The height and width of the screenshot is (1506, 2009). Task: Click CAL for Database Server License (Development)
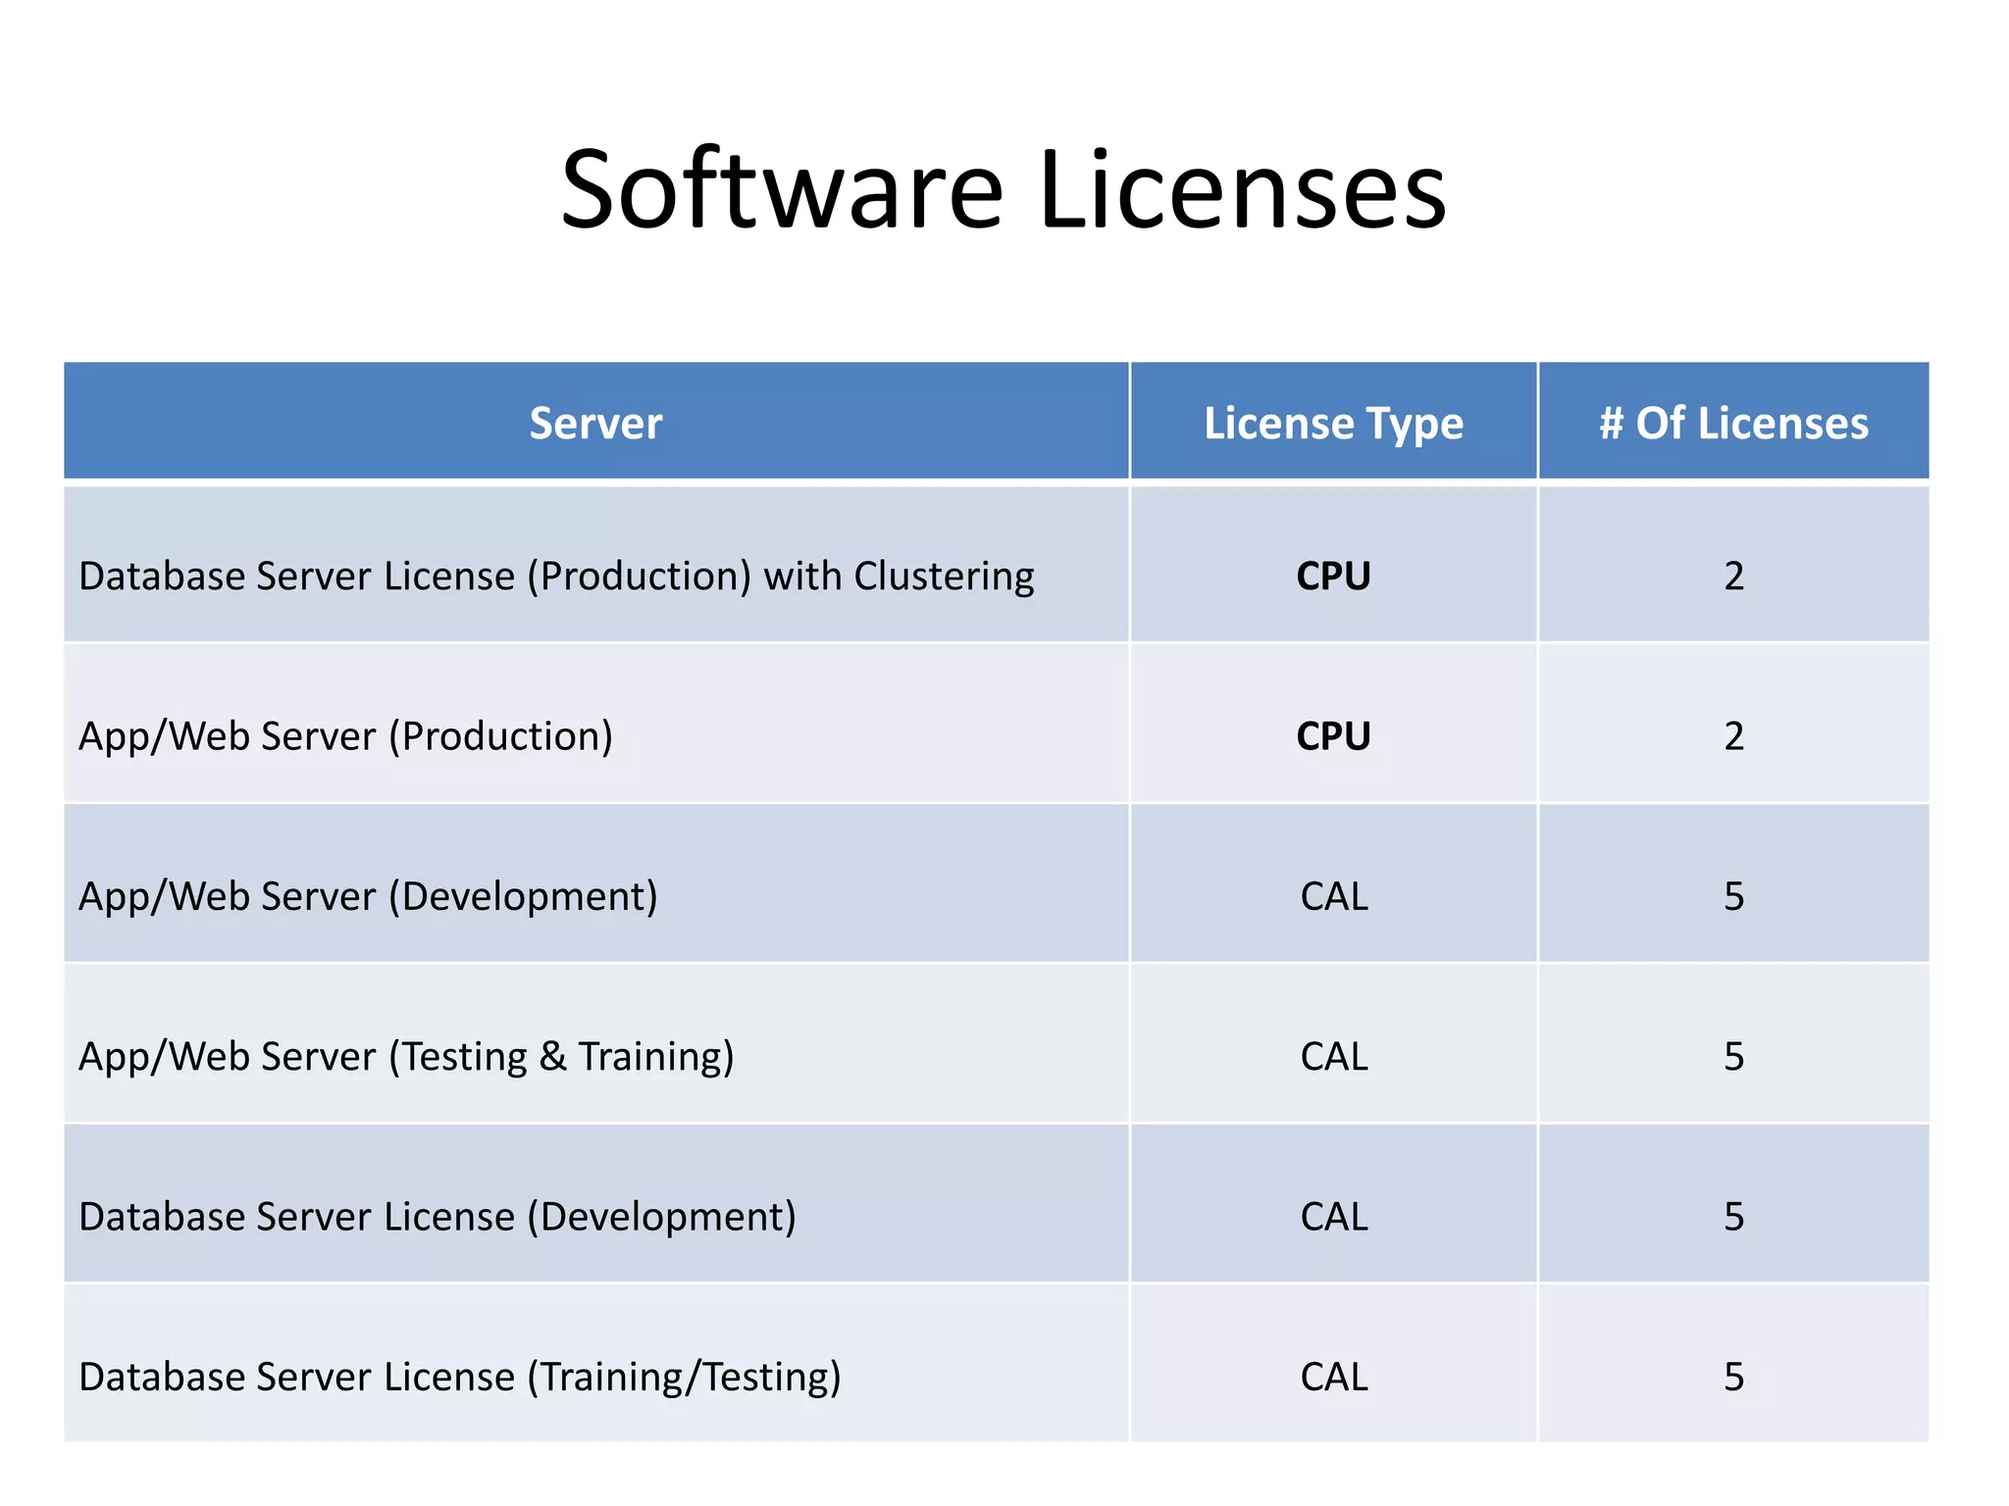click(x=1333, y=1217)
